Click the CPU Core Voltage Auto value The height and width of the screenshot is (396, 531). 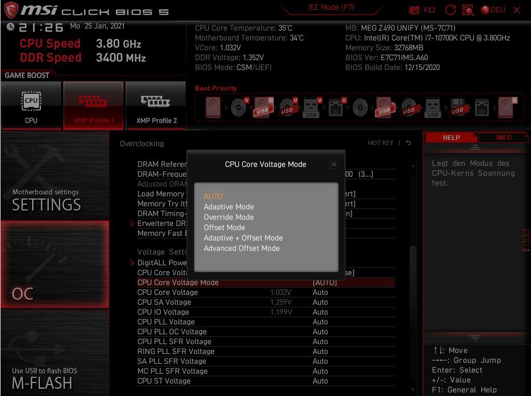320,292
